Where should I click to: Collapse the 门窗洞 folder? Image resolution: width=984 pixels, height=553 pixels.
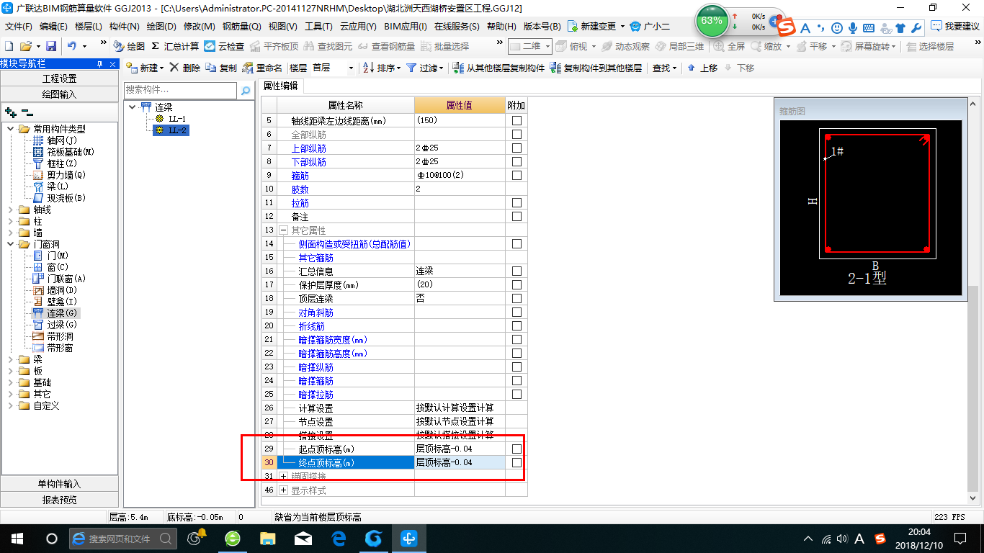(x=10, y=244)
